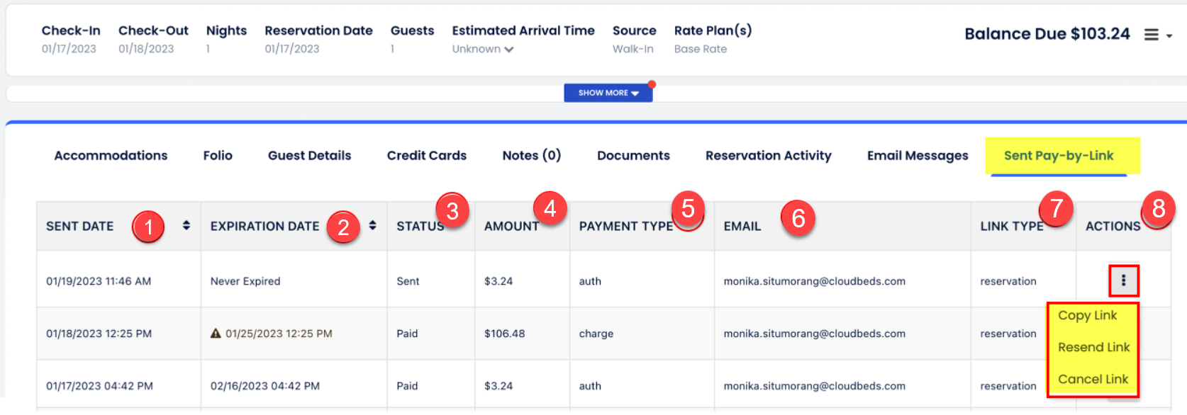Click warning triangle icon beside 01/25/2023 expiration
1187x415 pixels.
point(216,334)
